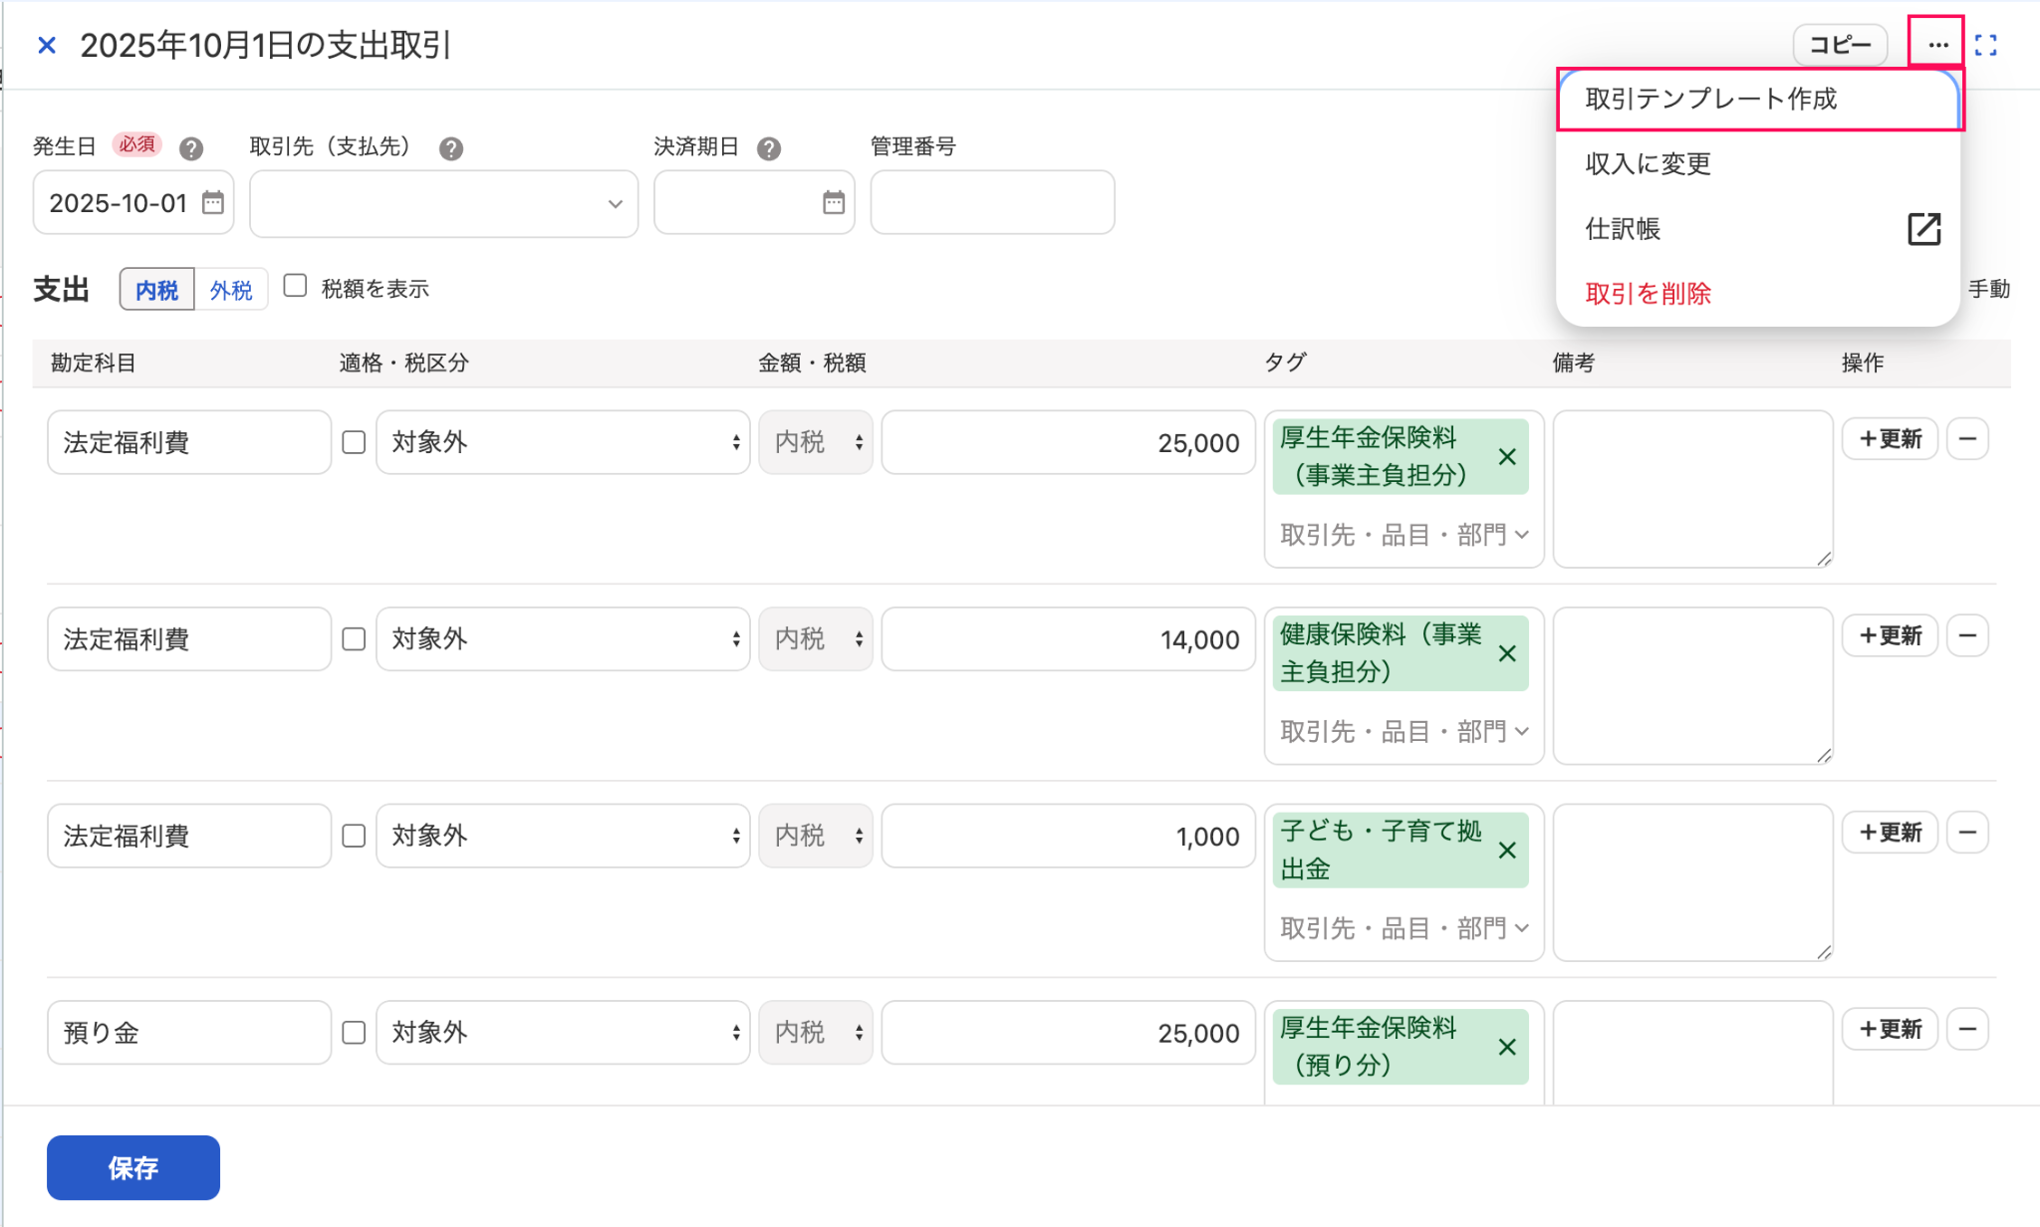Open 内税 dropdown in 預り金 row
2040x1227 pixels.
tap(816, 1033)
